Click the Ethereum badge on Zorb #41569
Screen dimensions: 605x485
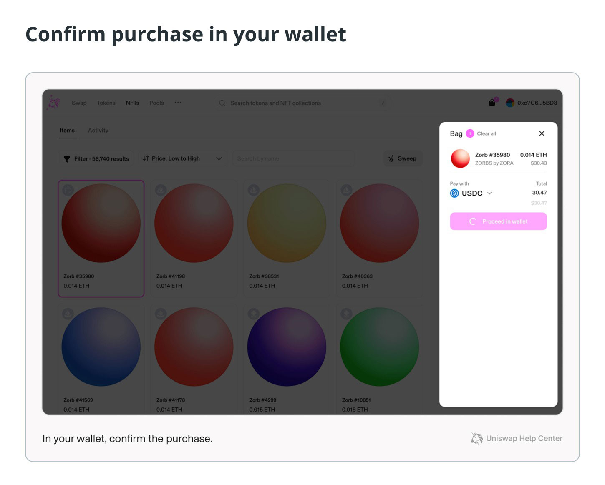[x=68, y=314]
